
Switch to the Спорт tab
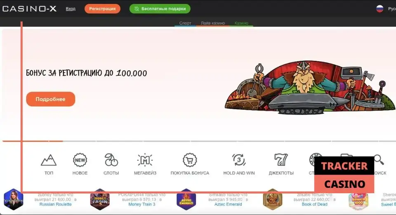click(x=185, y=23)
